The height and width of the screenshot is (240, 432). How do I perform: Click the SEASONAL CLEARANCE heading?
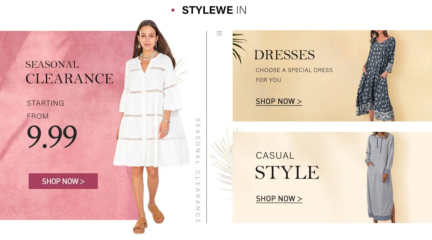pyautogui.click(x=69, y=73)
